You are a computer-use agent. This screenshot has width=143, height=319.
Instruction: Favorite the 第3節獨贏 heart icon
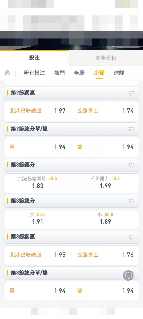[132, 237]
